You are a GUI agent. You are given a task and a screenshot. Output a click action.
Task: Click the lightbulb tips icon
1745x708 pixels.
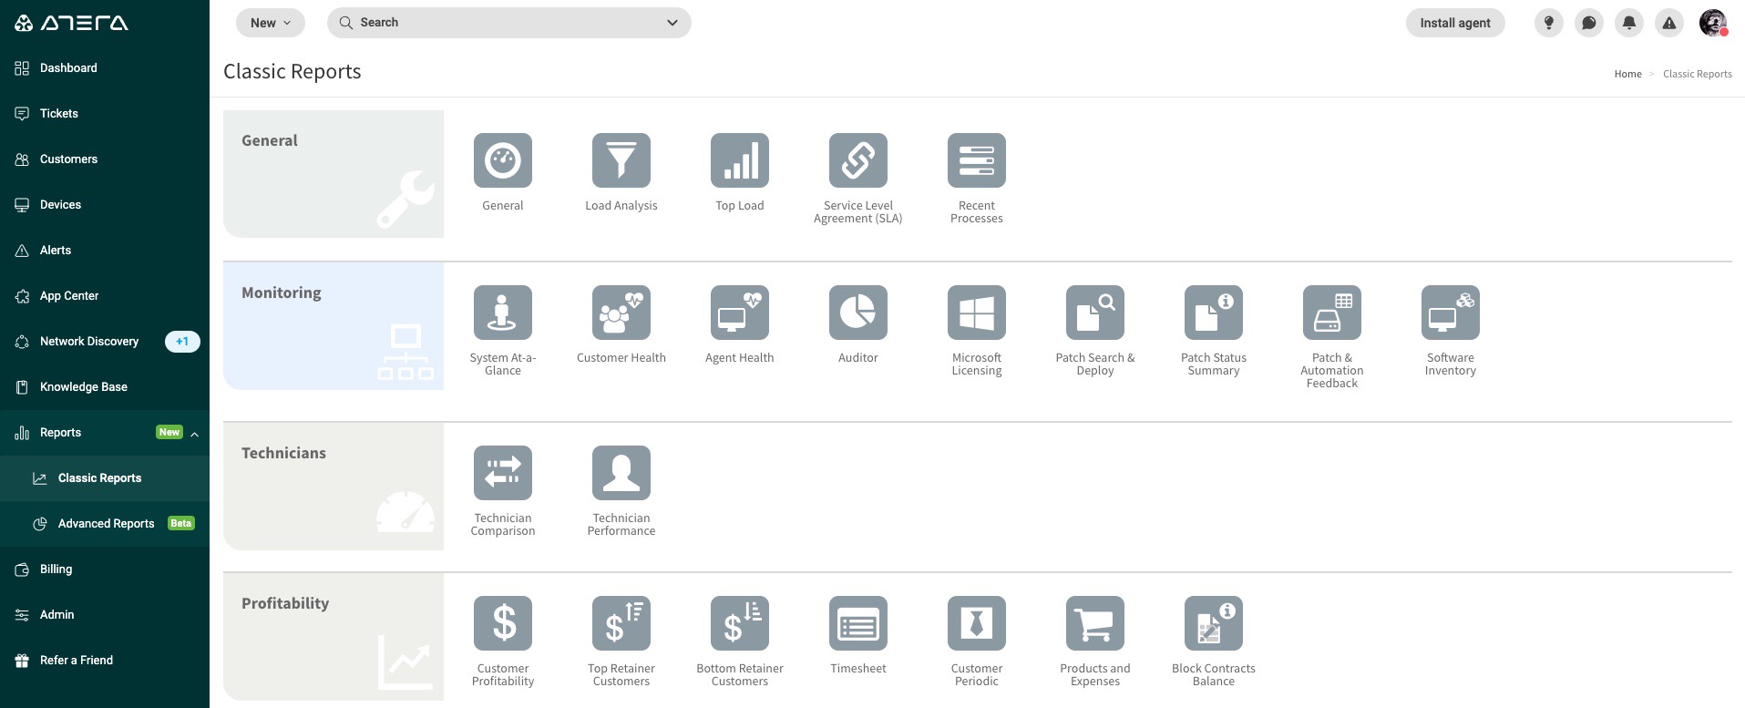pos(1548,23)
